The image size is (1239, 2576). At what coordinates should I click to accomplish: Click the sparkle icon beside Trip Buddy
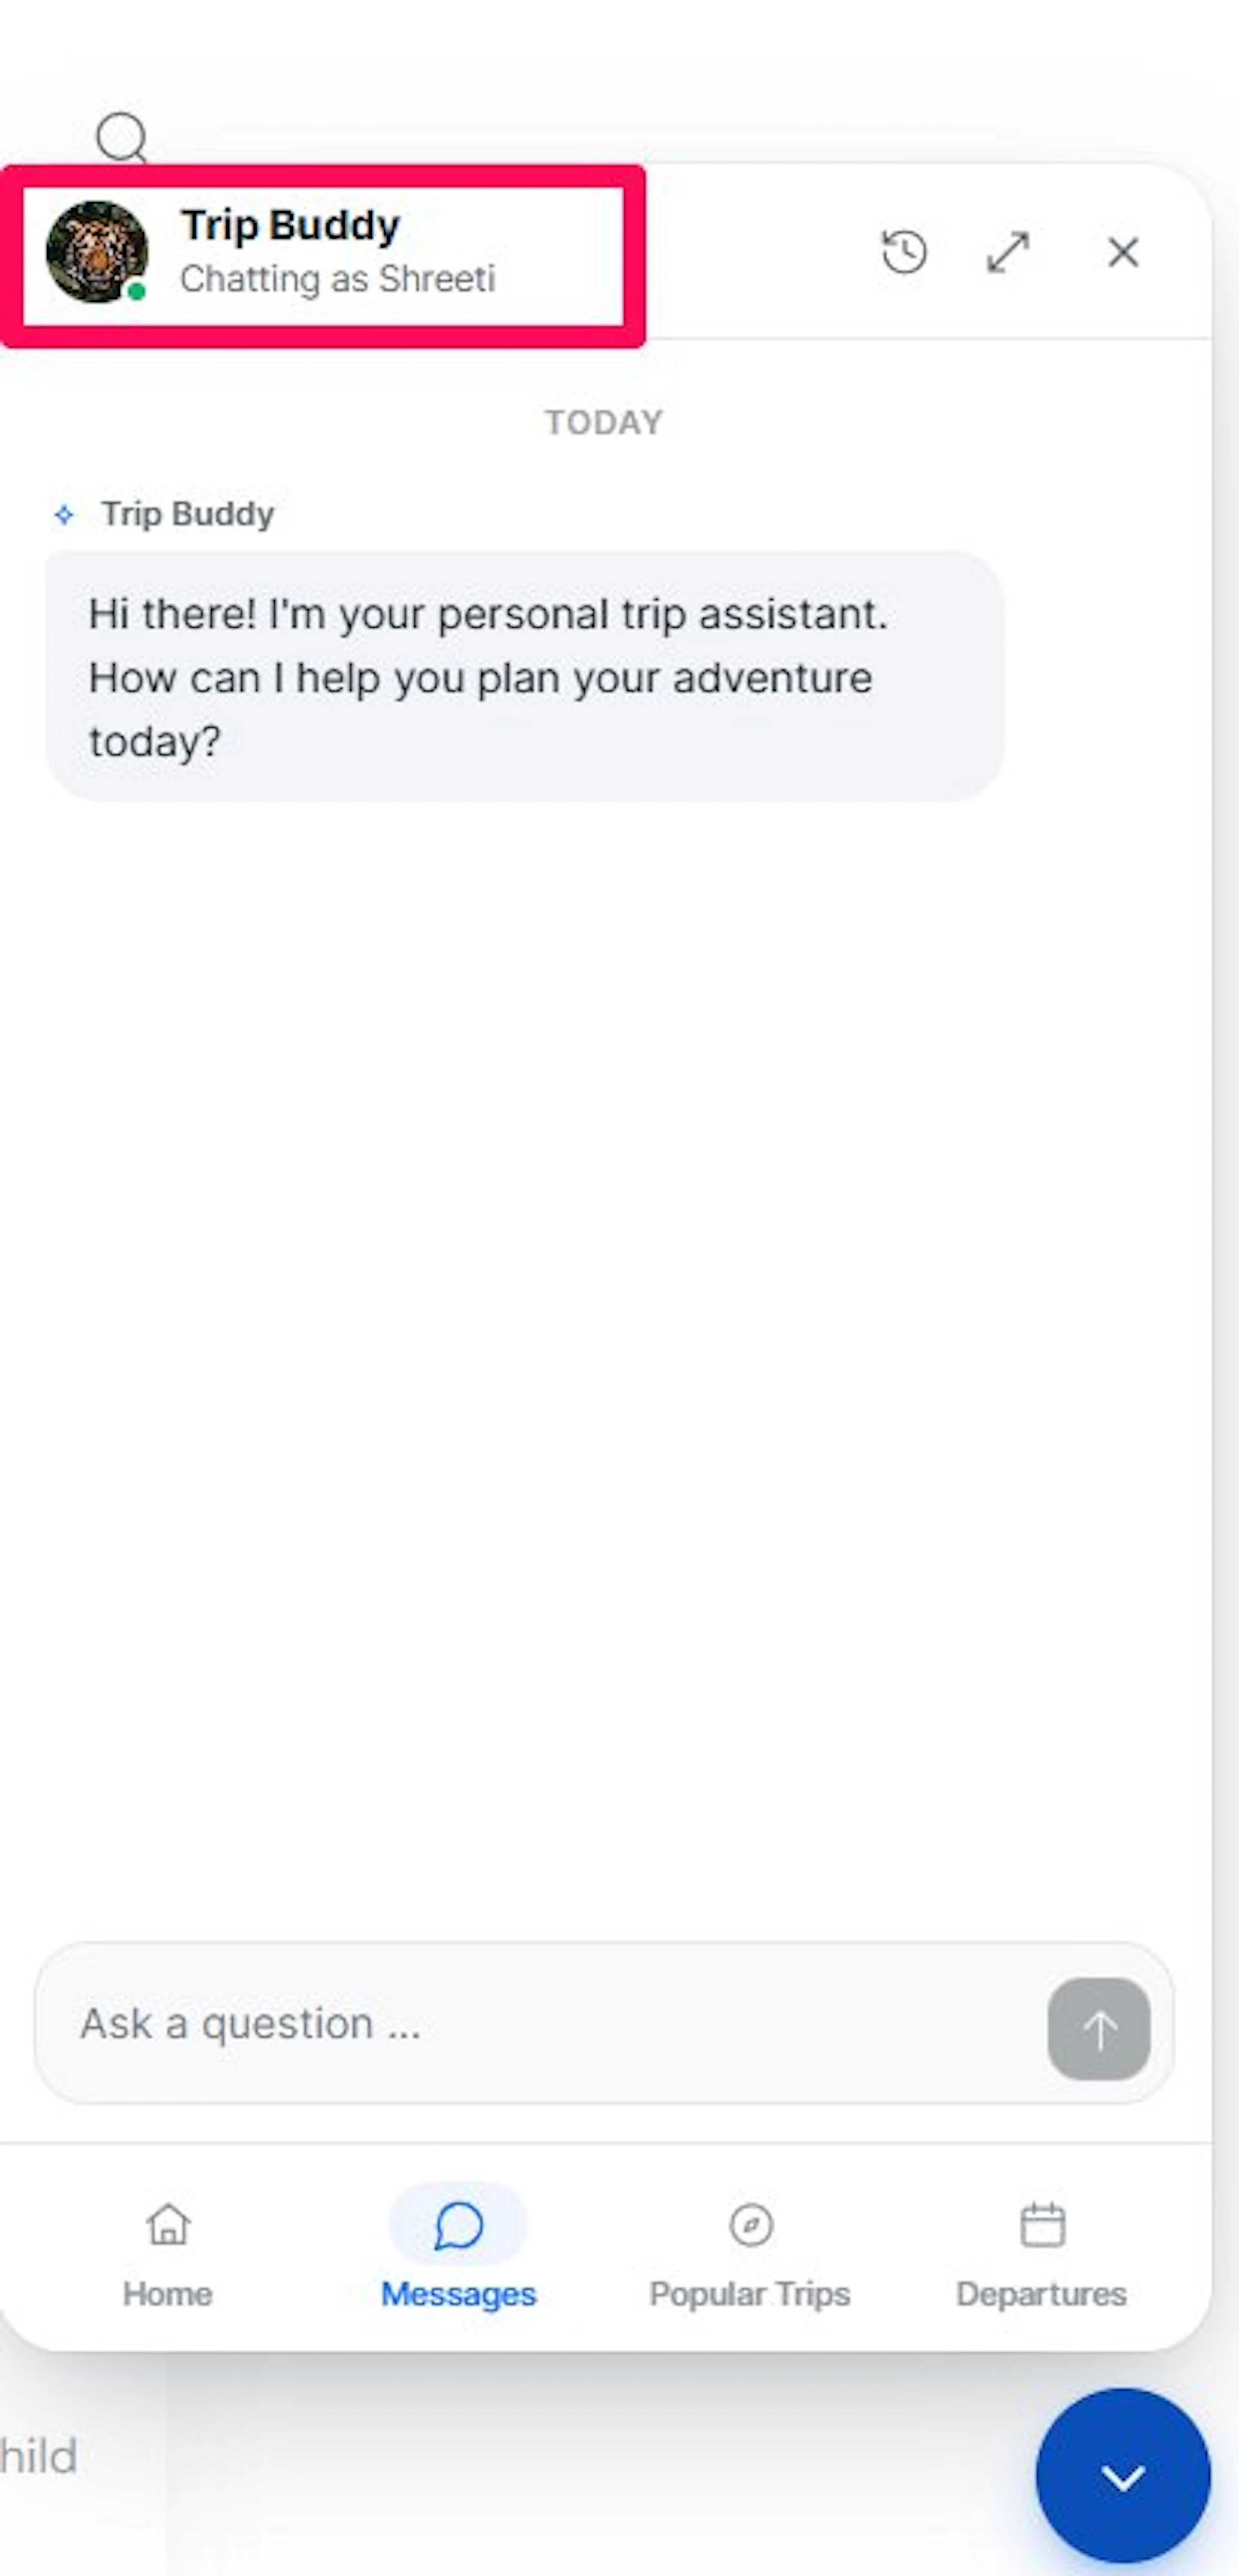(64, 515)
